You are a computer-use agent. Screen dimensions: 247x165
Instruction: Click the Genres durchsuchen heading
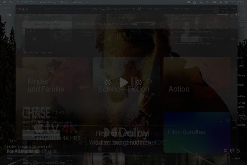(37, 52)
